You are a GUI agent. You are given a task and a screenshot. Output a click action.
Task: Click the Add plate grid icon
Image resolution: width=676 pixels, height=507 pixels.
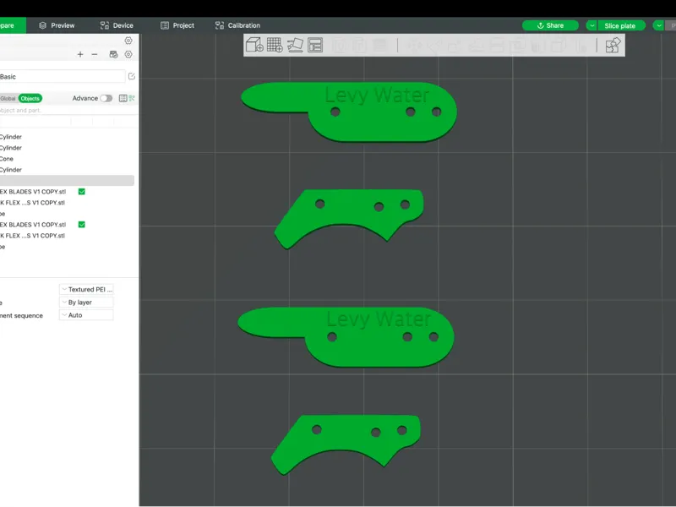(275, 45)
